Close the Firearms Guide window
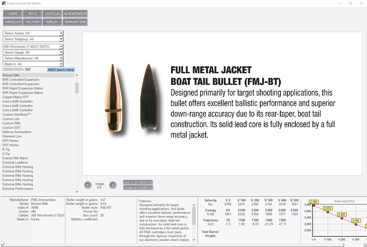 tap(361, 3)
